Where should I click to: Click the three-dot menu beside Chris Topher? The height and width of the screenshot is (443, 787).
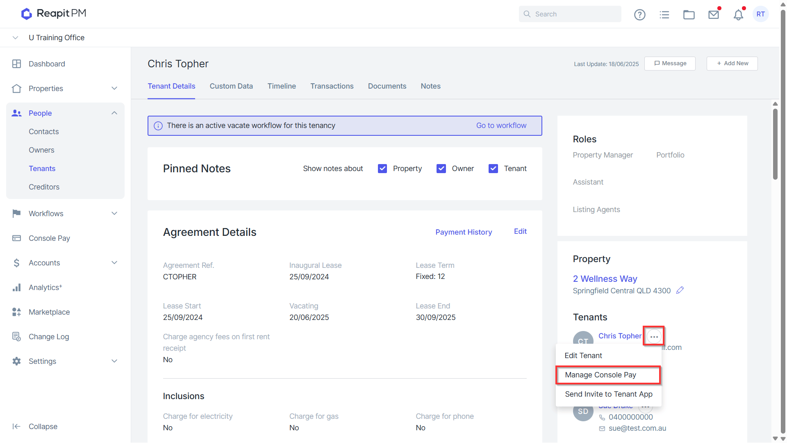(x=654, y=337)
